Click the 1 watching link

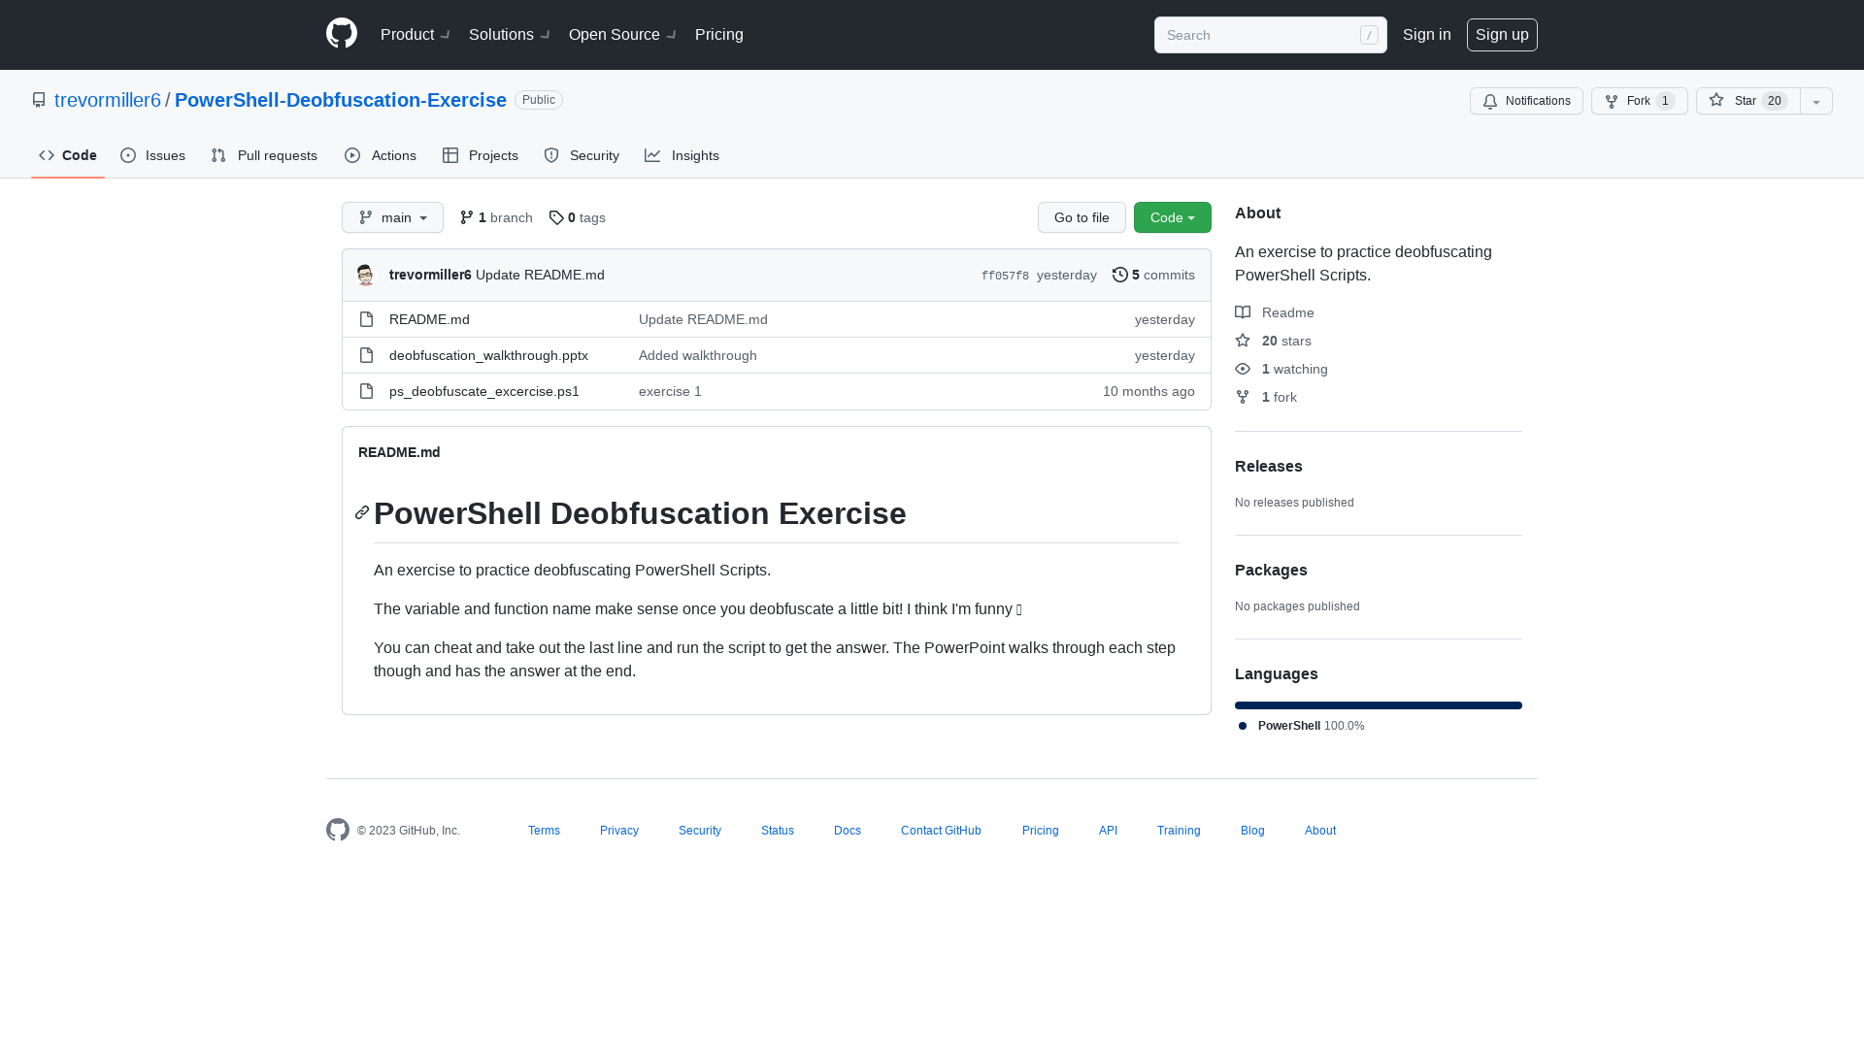(1281, 369)
